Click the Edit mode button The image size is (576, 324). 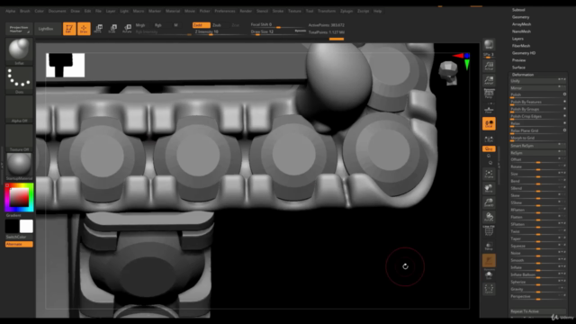tap(69, 29)
